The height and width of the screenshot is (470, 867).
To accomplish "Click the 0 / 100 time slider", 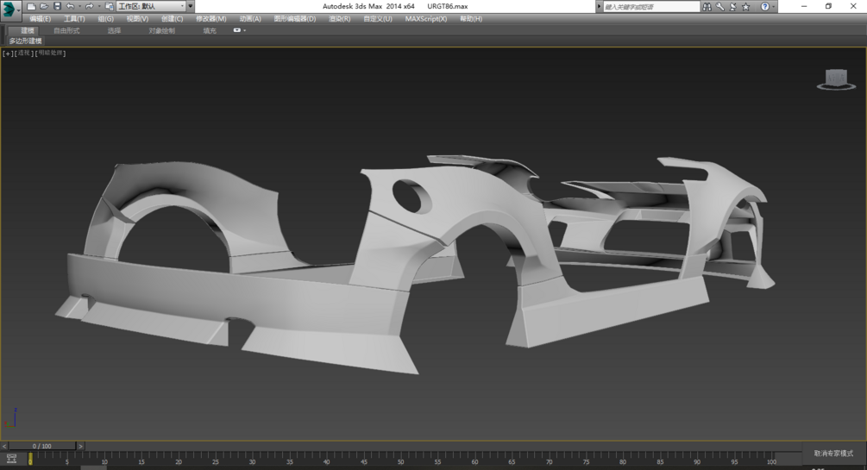I will 41,446.
